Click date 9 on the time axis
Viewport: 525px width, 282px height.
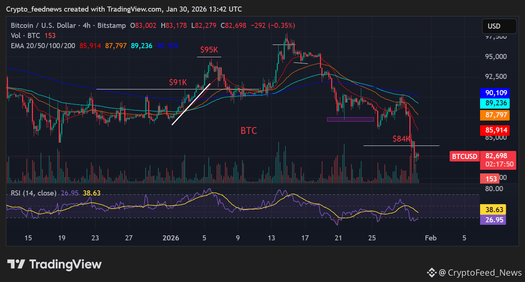(238, 238)
